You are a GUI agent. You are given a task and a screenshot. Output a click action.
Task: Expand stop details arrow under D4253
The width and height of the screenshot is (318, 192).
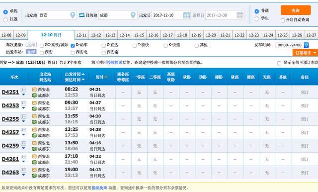pyautogui.click(x=23, y=108)
